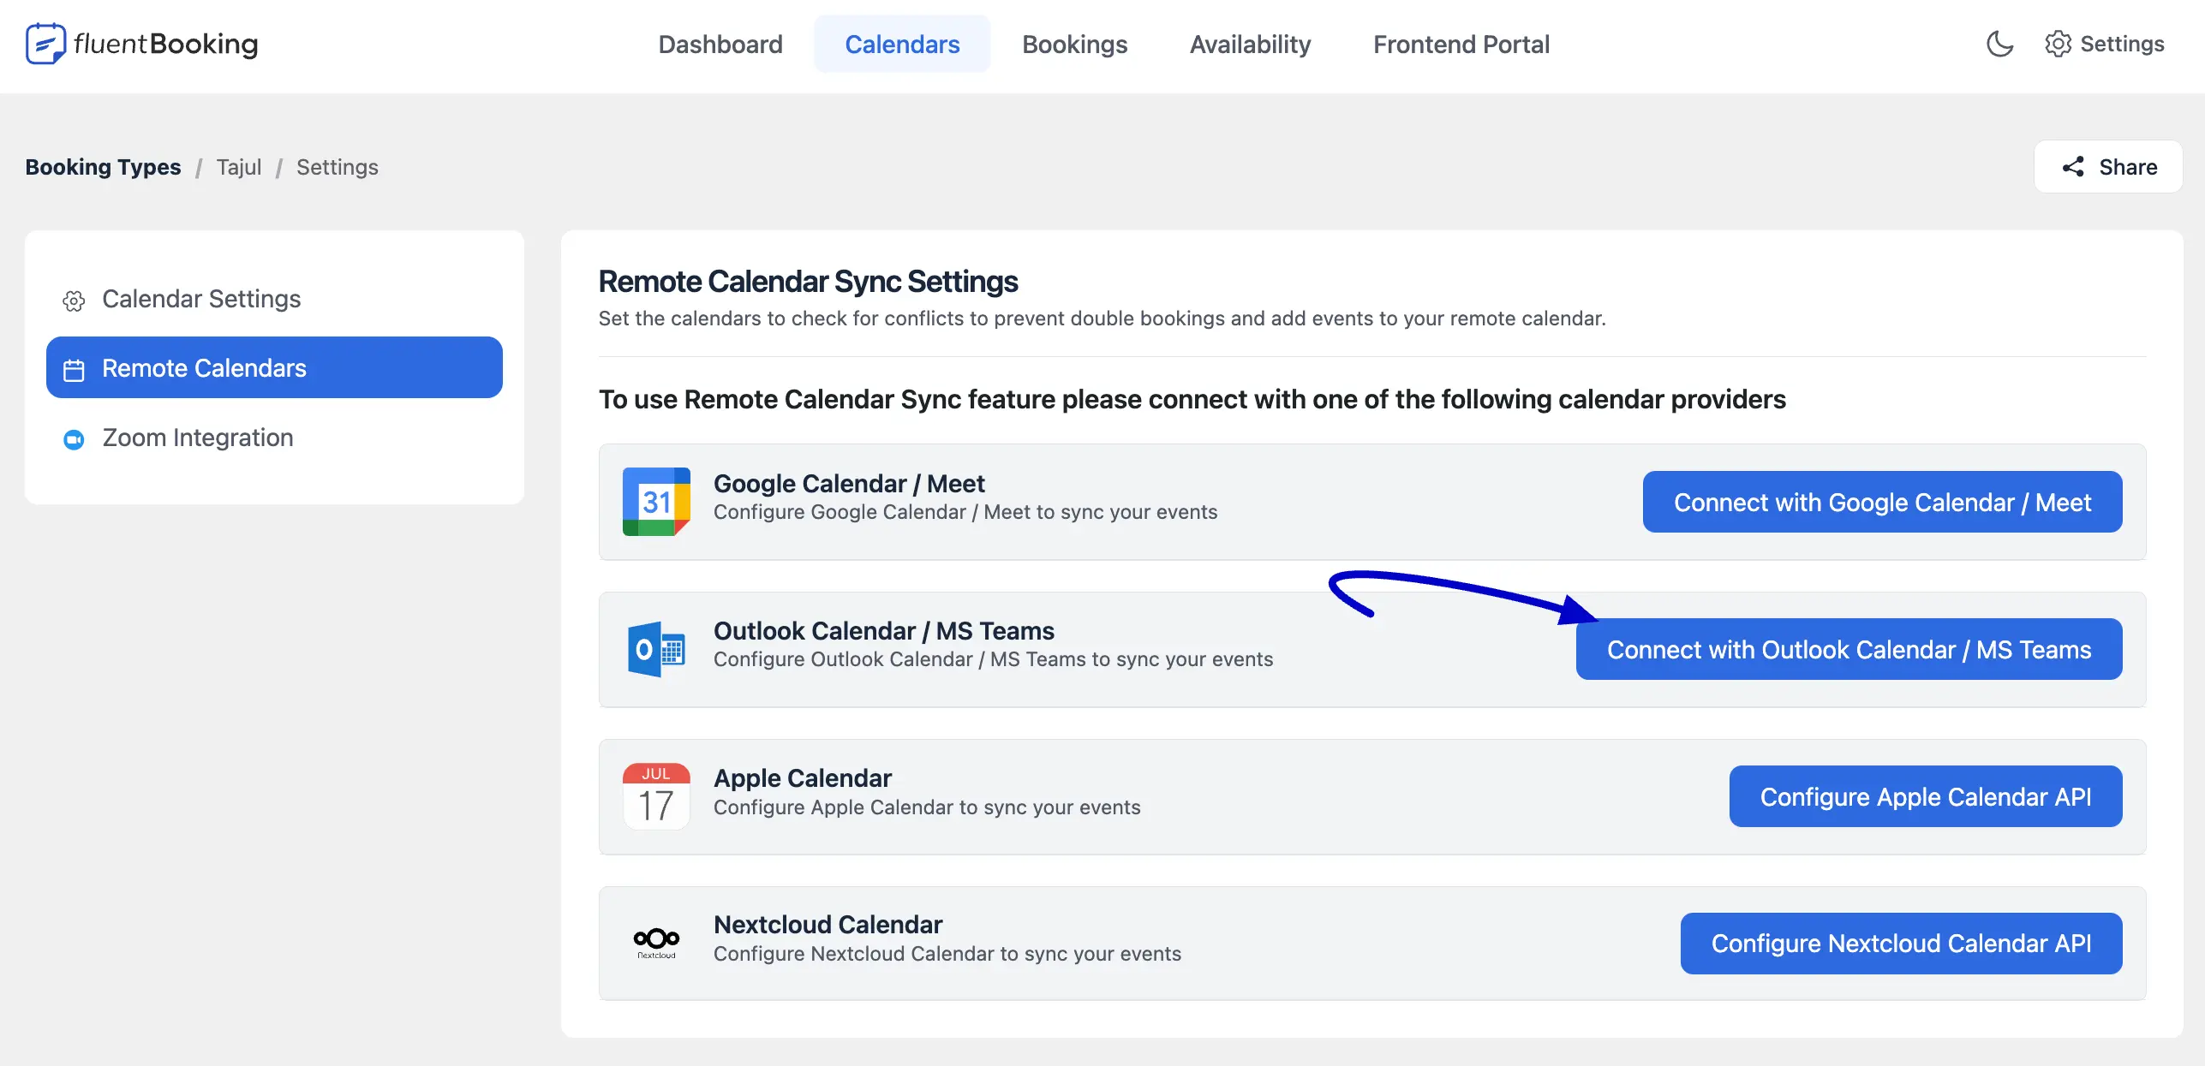Click the Share arrow icon
This screenshot has width=2205, height=1066.
[2073, 167]
